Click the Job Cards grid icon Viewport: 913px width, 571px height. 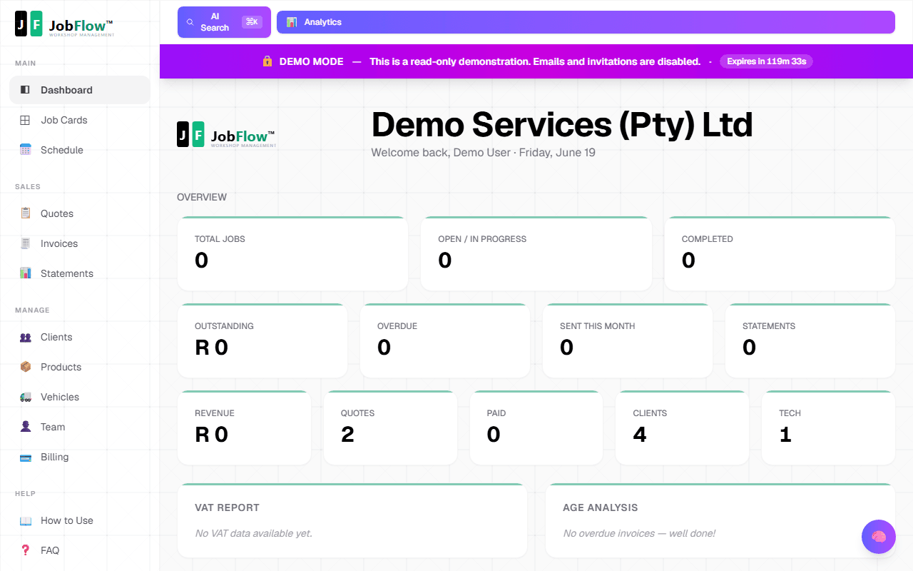[x=25, y=120]
